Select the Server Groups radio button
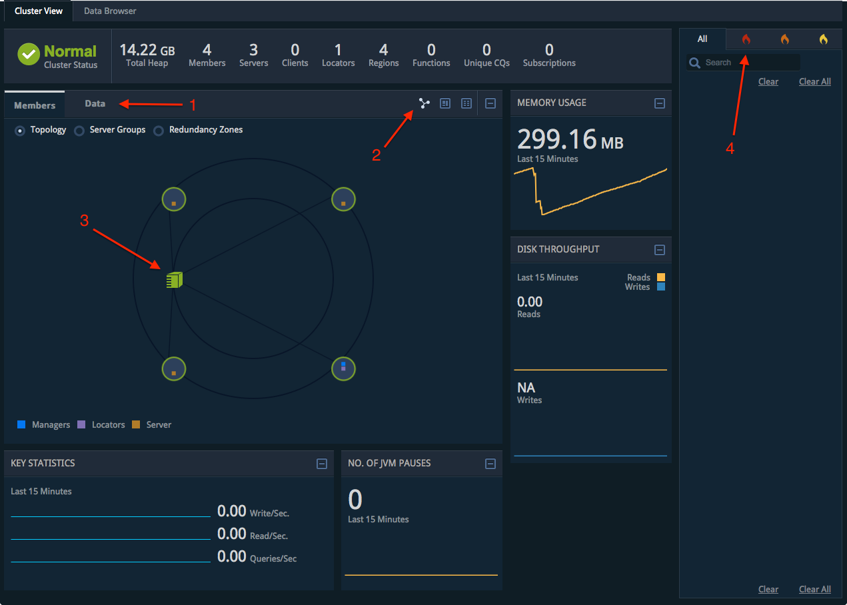This screenshot has width=847, height=605. (79, 131)
